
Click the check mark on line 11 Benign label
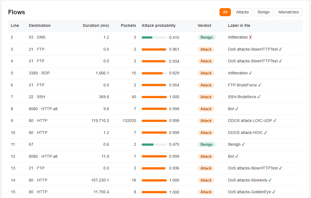point(243,144)
